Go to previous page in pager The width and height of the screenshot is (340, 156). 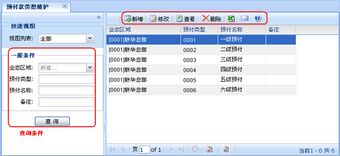pyautogui.click(x=122, y=149)
